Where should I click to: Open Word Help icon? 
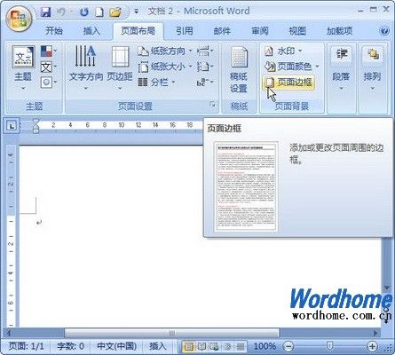click(x=384, y=30)
